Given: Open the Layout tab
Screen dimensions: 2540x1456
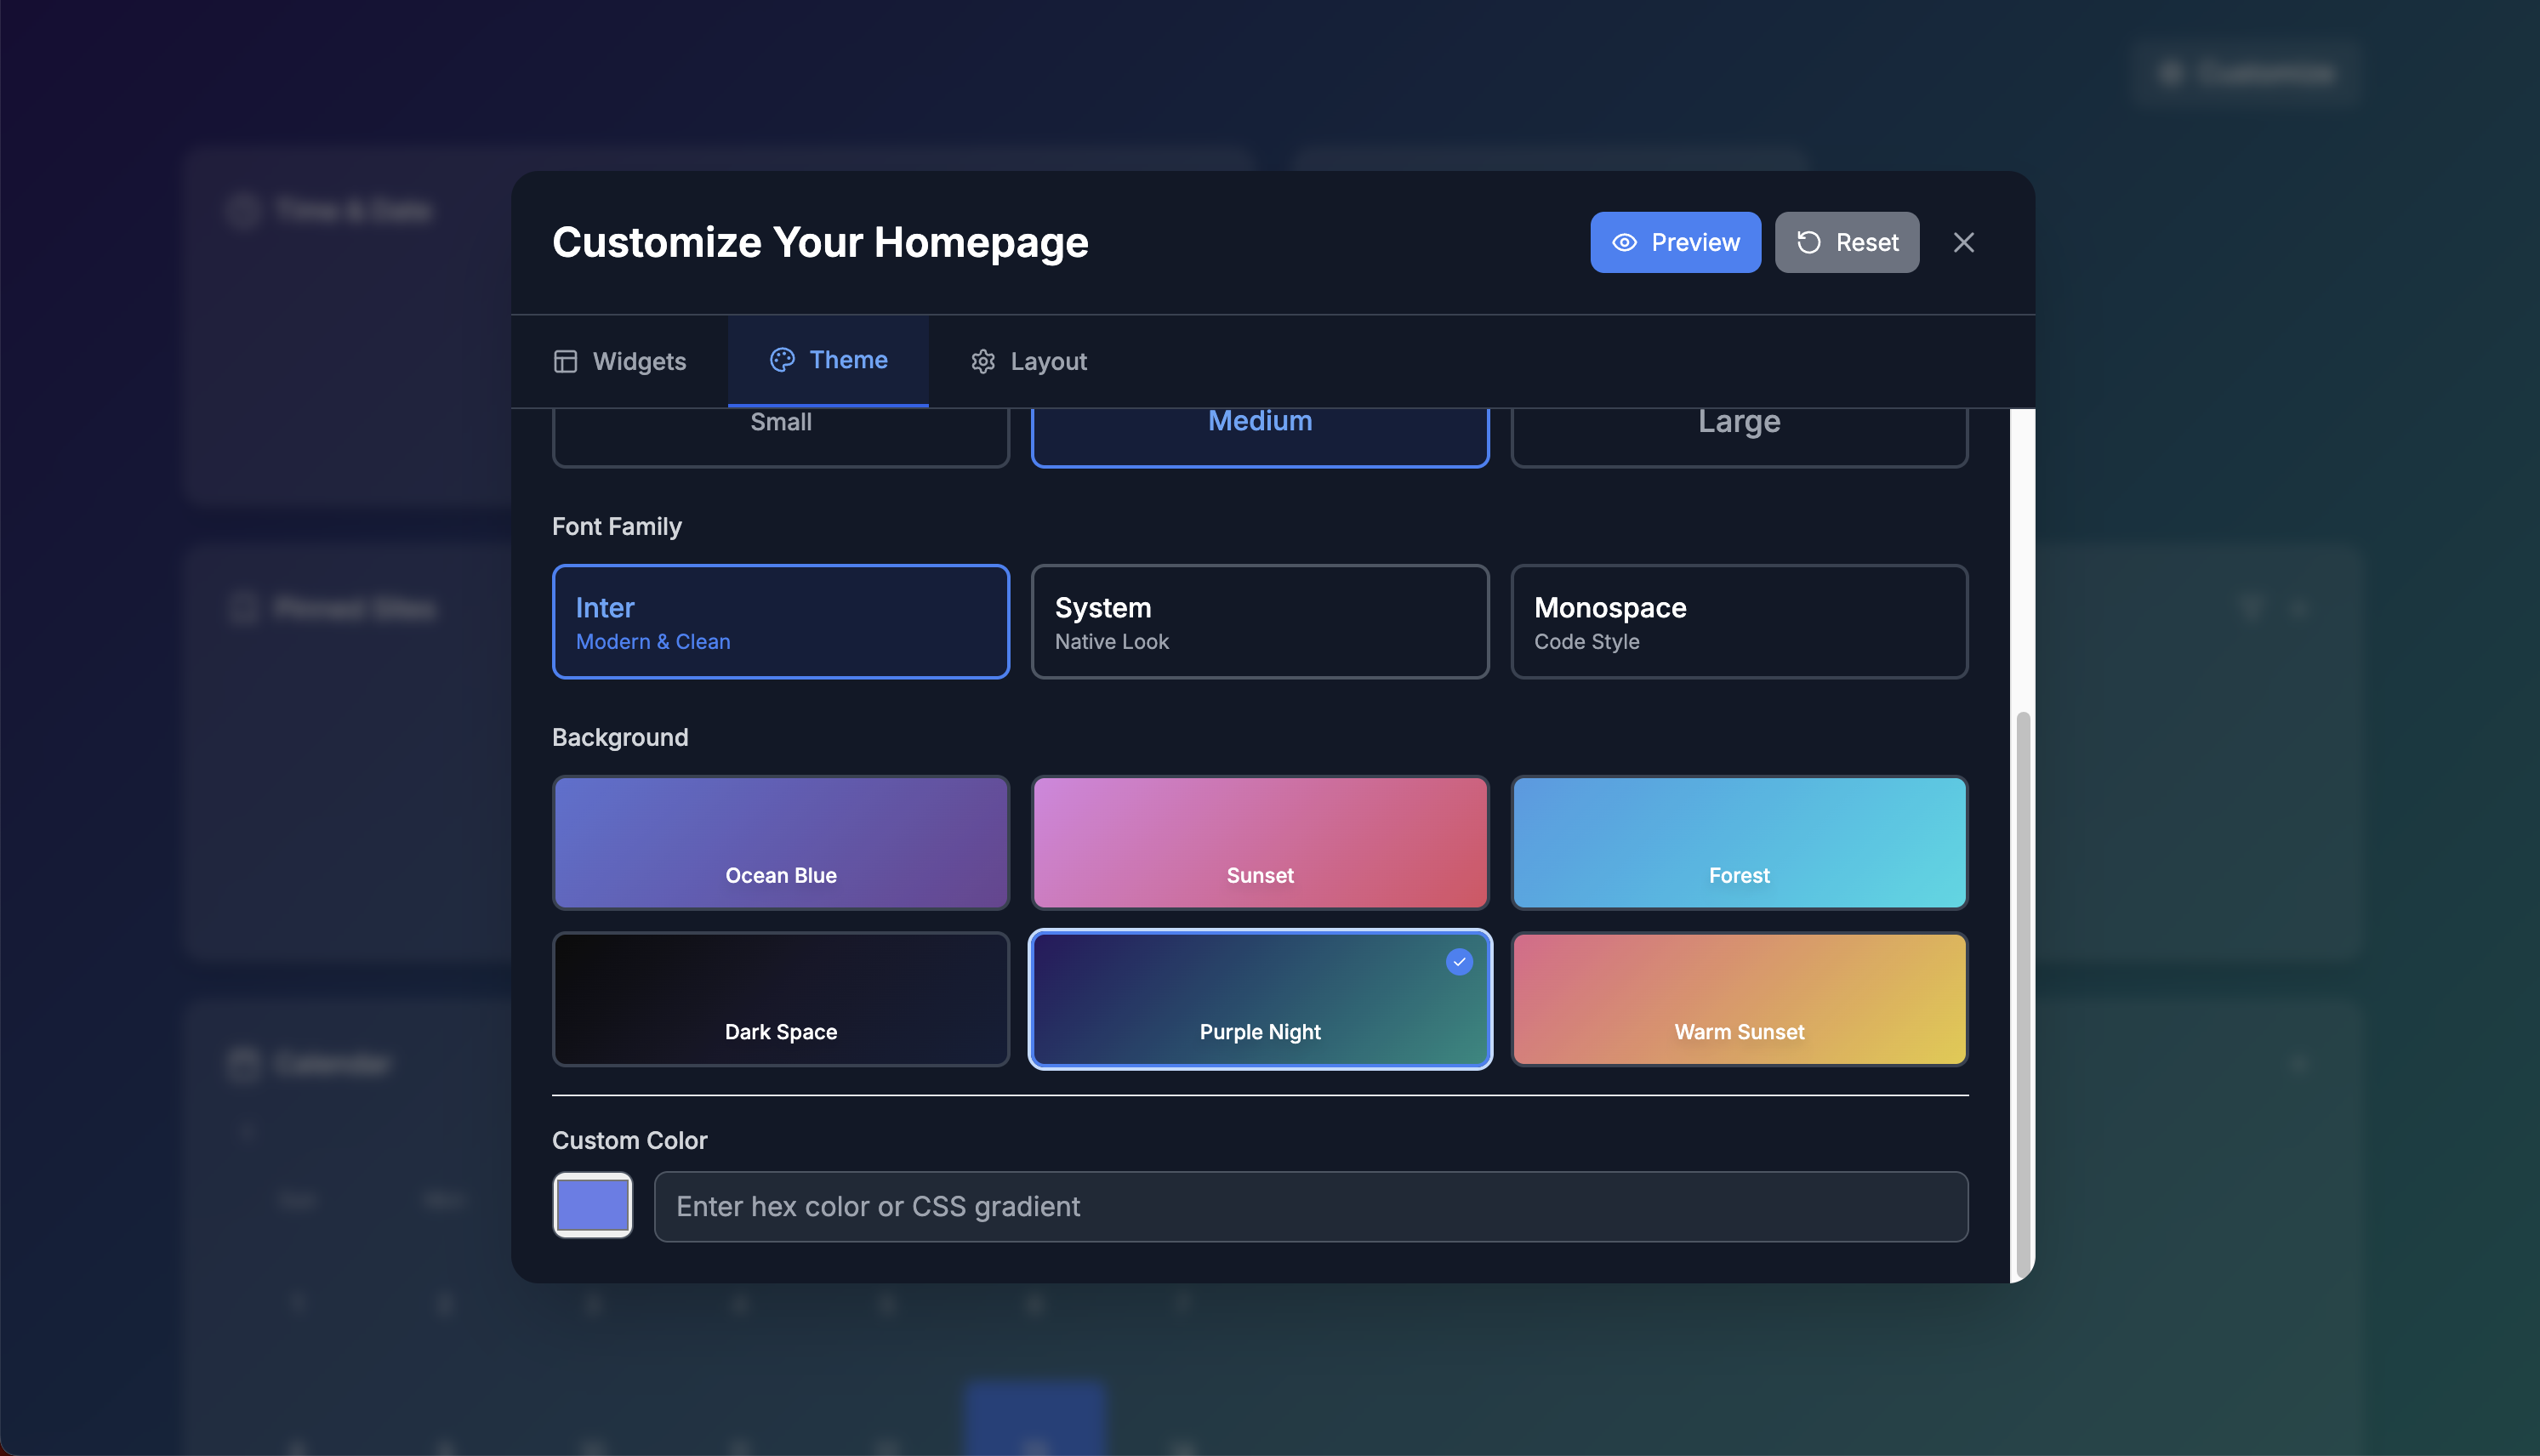Looking at the screenshot, I should point(1028,361).
